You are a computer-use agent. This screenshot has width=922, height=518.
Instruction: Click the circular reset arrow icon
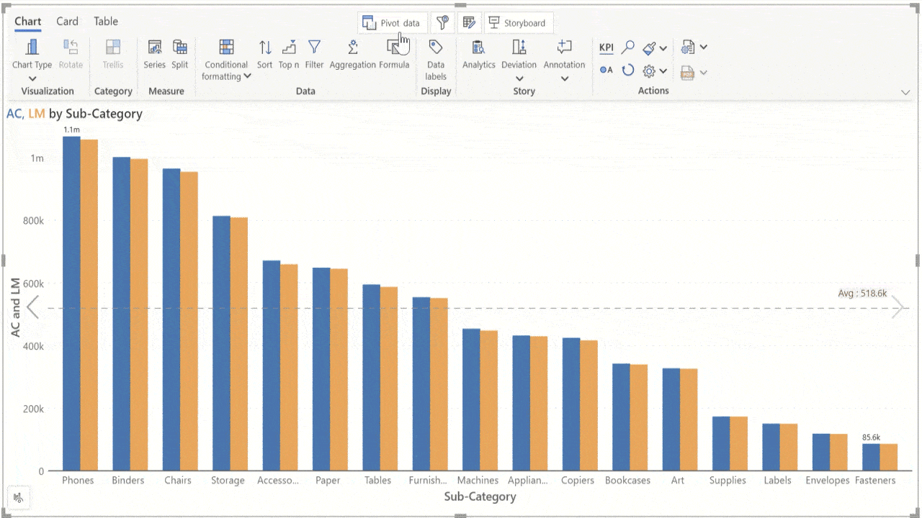click(628, 71)
